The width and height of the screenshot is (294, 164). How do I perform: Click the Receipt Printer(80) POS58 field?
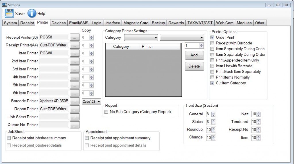pos(54,37)
